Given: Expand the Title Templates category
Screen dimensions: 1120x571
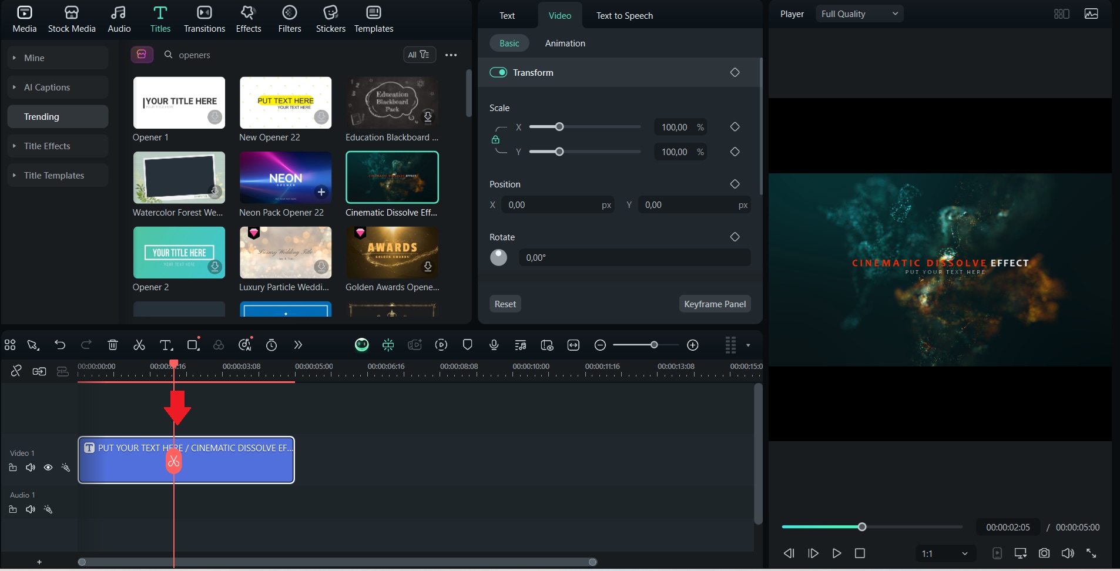Looking at the screenshot, I should click(58, 175).
